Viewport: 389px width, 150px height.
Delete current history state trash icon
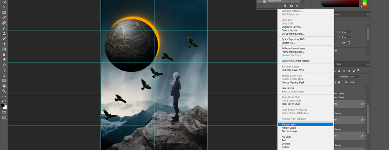tap(297, 6)
